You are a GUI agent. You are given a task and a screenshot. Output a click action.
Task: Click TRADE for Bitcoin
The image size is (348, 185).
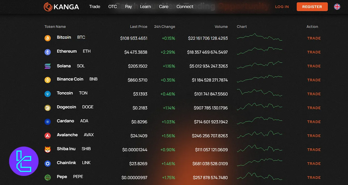click(x=314, y=38)
